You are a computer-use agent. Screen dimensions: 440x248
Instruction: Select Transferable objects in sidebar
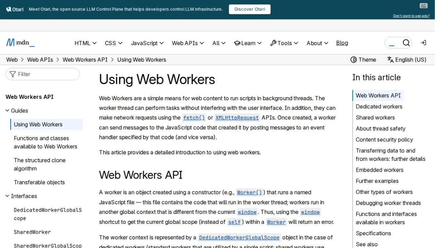click(x=39, y=182)
